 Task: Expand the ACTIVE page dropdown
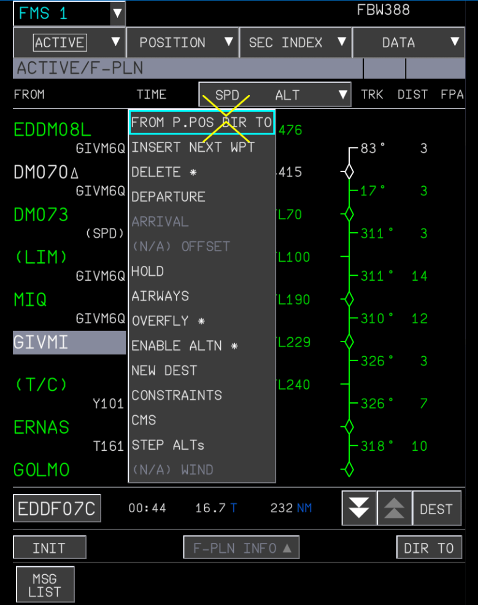69,42
